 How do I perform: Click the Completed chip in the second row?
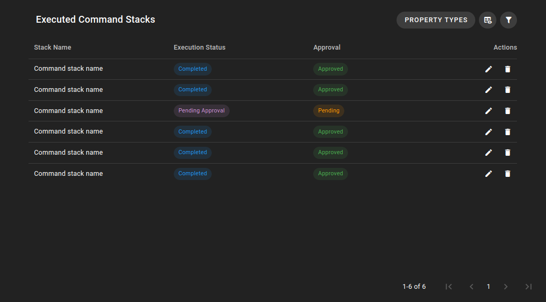coord(193,90)
